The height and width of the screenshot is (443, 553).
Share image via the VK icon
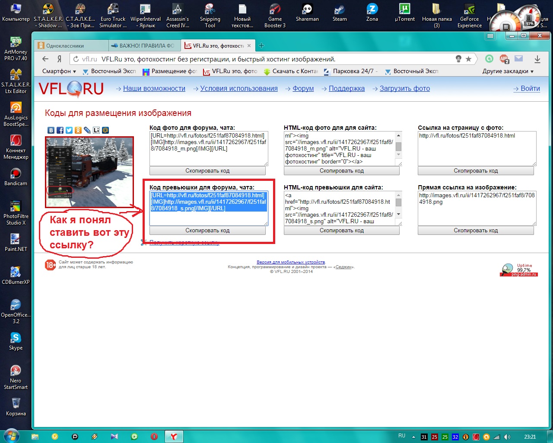click(x=51, y=130)
